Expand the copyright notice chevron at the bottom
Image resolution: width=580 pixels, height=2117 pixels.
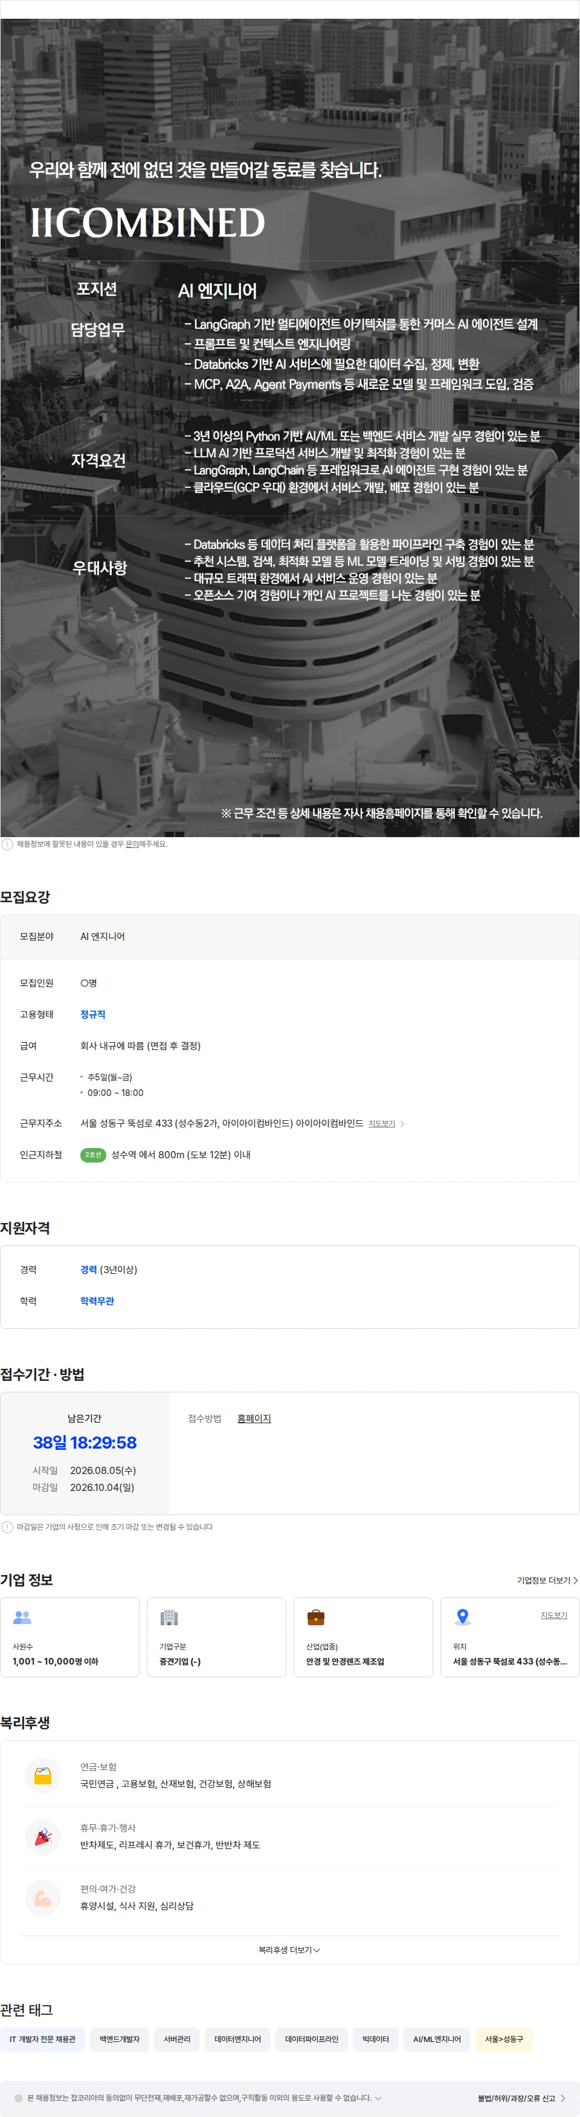point(378,2098)
